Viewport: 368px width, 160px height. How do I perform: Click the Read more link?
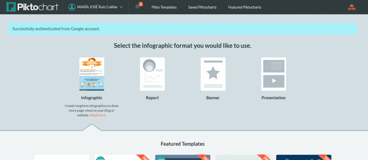click(98, 115)
